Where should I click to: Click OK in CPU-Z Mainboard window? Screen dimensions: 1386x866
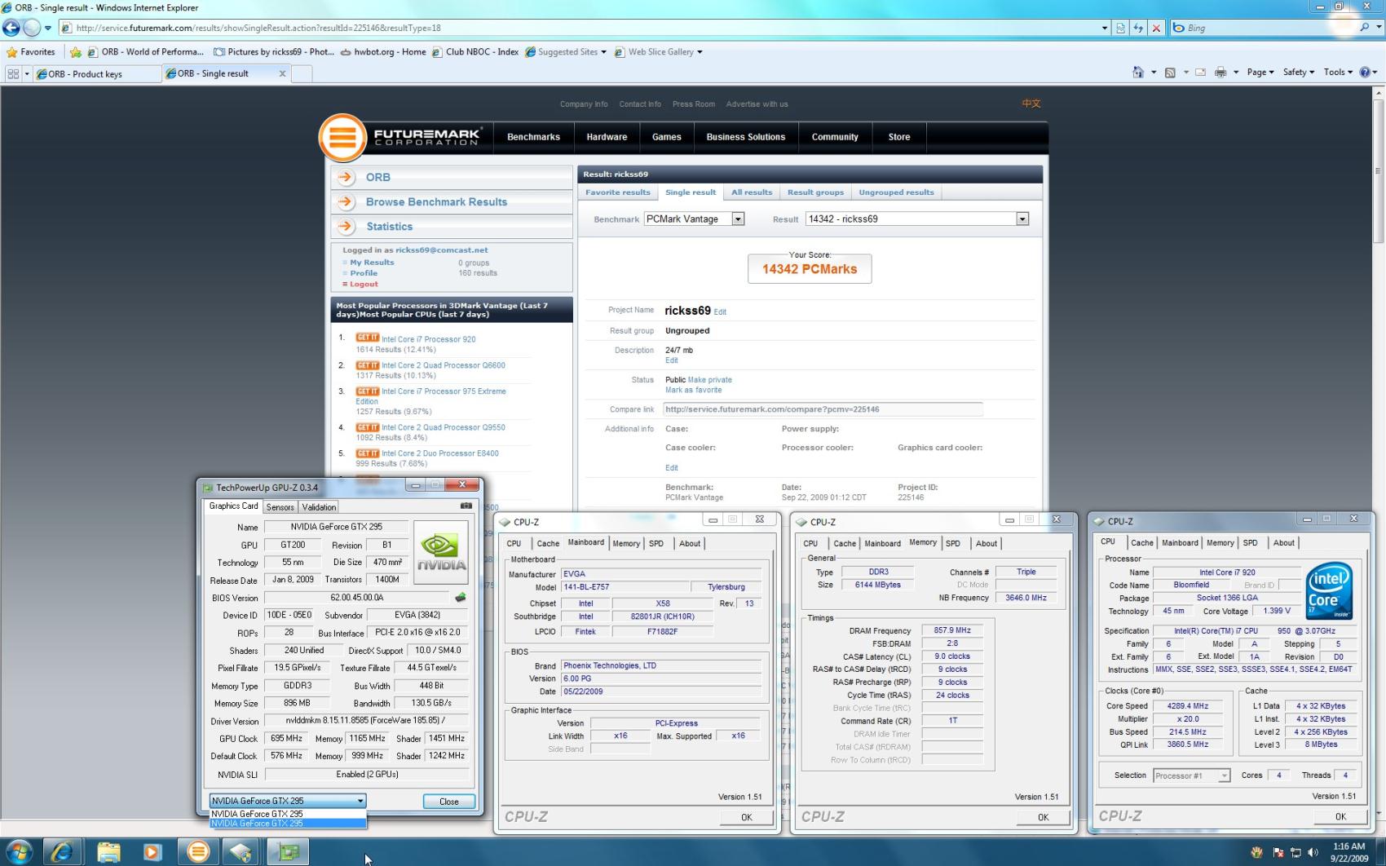point(746,817)
